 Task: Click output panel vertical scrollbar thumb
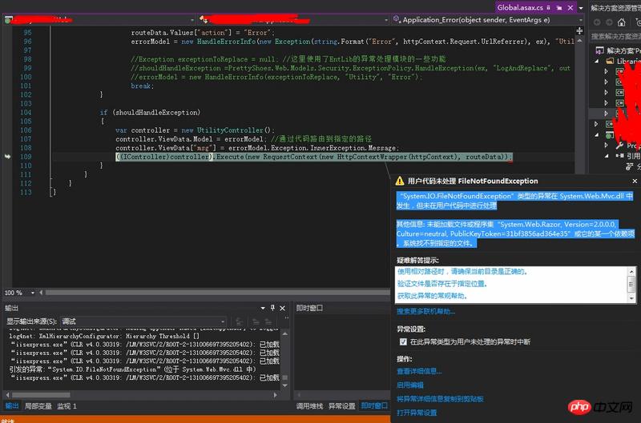click(x=285, y=377)
